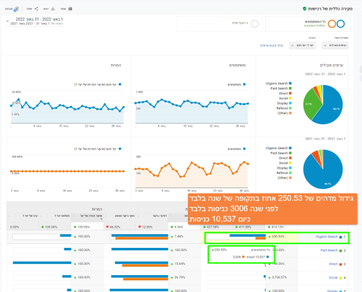362x292 pixels.
Task: Open the primary dimension dropdown
Action: point(335,45)
